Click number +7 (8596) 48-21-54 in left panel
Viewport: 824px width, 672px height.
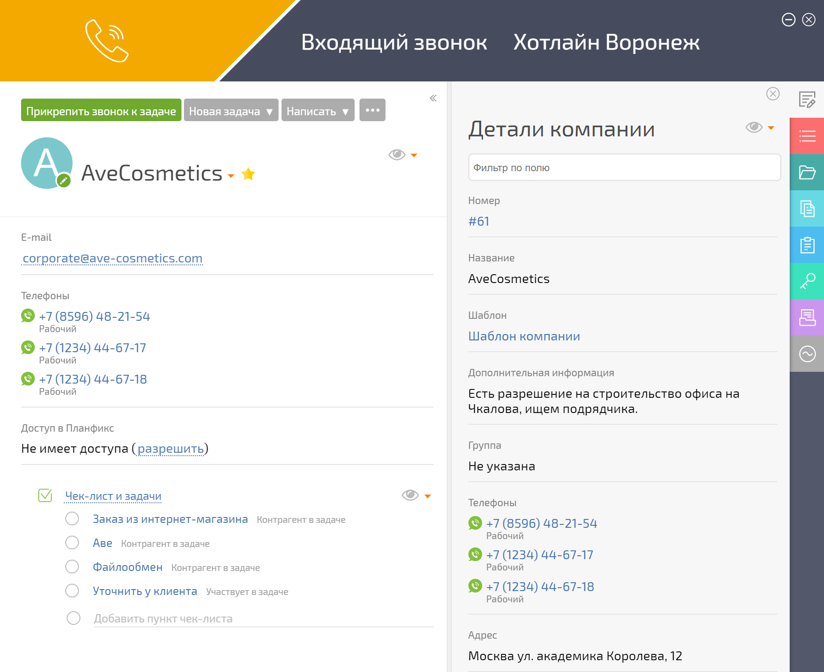(95, 316)
